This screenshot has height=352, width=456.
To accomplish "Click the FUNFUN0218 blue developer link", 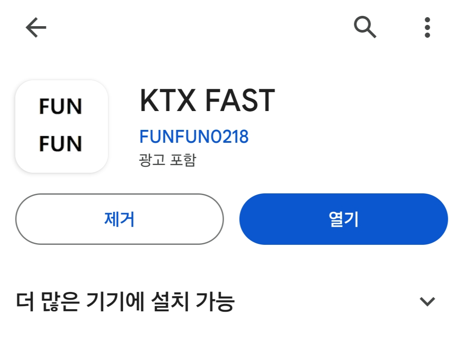I will pyautogui.click(x=194, y=136).
